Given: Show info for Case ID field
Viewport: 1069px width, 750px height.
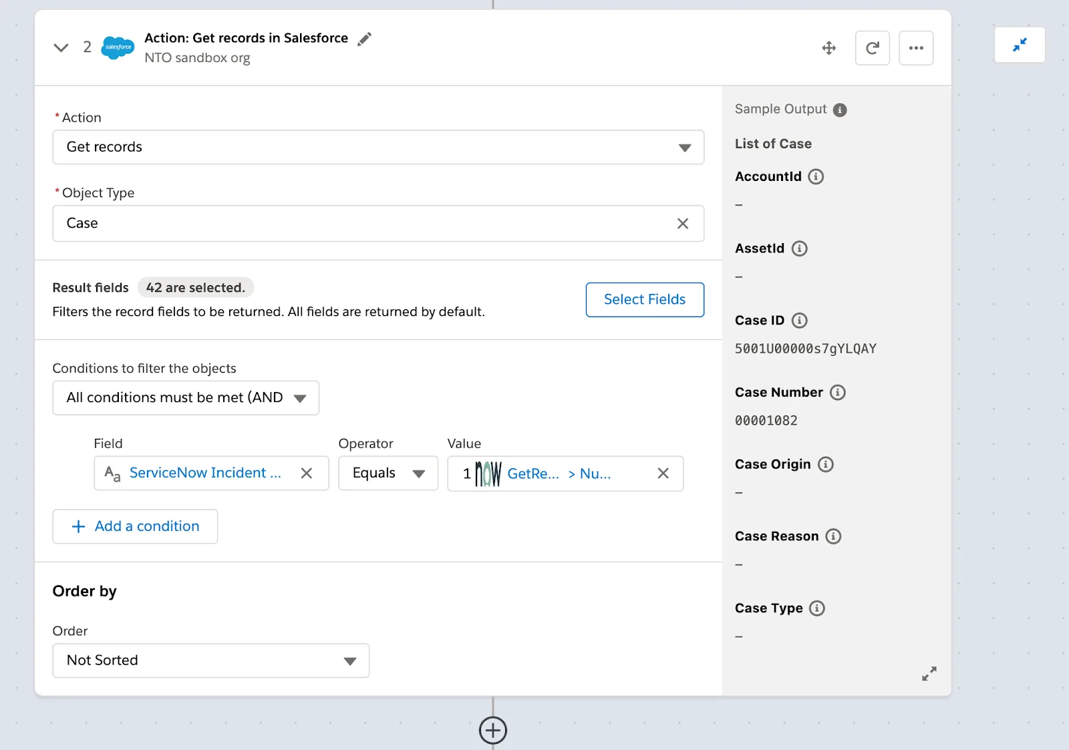Looking at the screenshot, I should [x=800, y=321].
